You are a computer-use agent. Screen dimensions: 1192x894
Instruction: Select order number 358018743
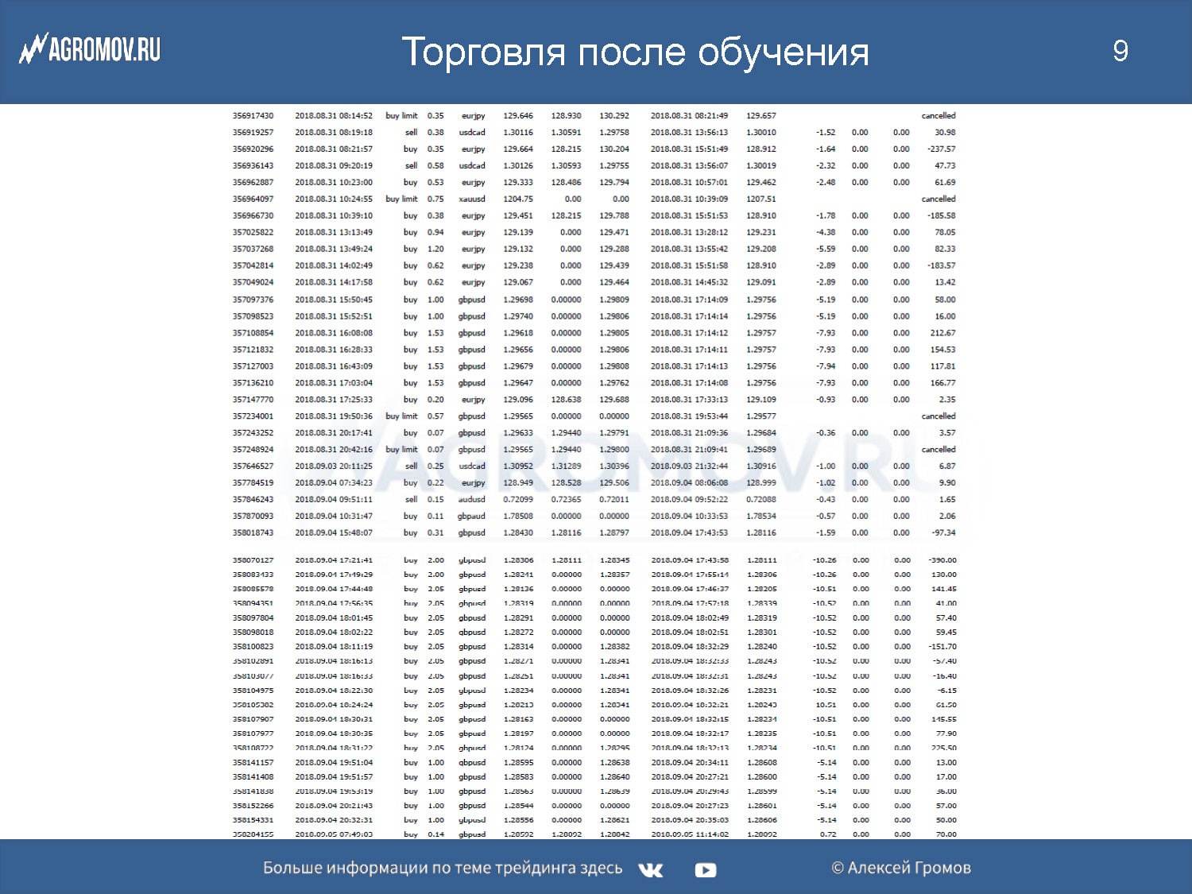[253, 533]
